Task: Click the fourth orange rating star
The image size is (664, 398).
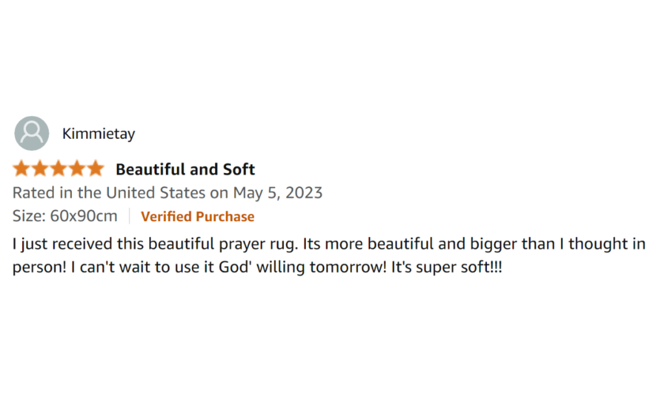Action: pos(76,169)
